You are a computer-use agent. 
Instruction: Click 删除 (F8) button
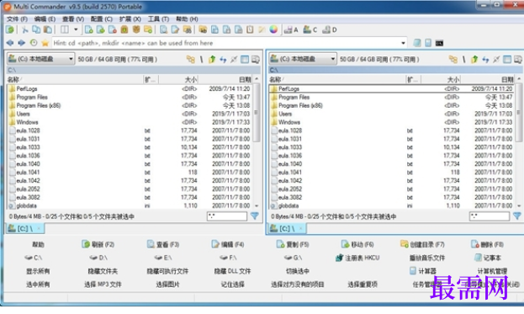point(487,244)
